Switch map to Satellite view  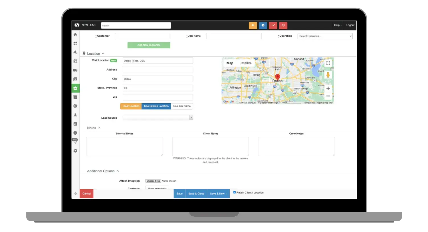tap(245, 63)
